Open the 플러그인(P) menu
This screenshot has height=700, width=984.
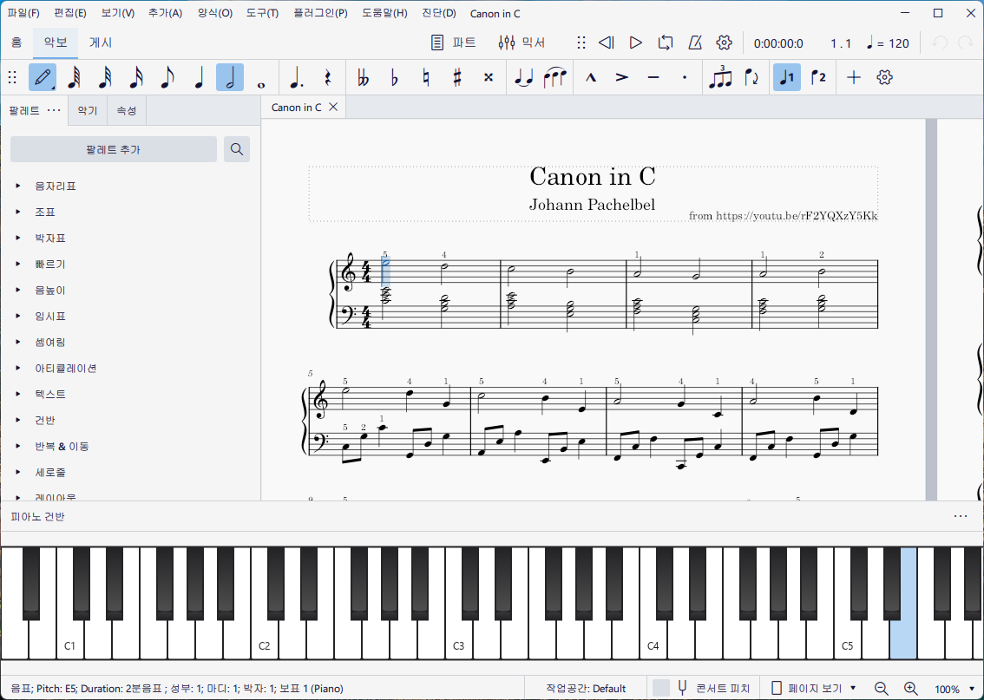click(321, 13)
